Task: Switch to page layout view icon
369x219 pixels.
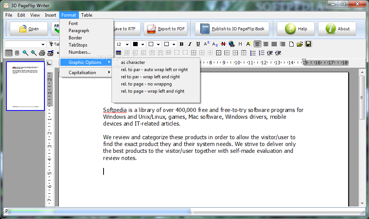Action: [x=17, y=53]
